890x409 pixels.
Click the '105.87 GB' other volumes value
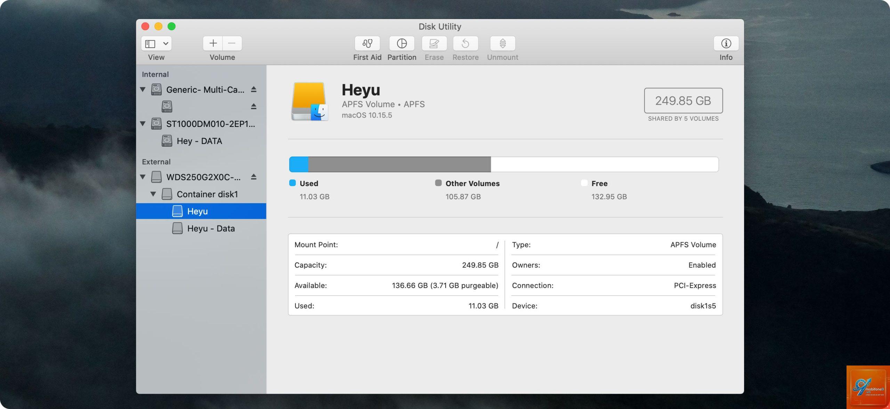(463, 197)
